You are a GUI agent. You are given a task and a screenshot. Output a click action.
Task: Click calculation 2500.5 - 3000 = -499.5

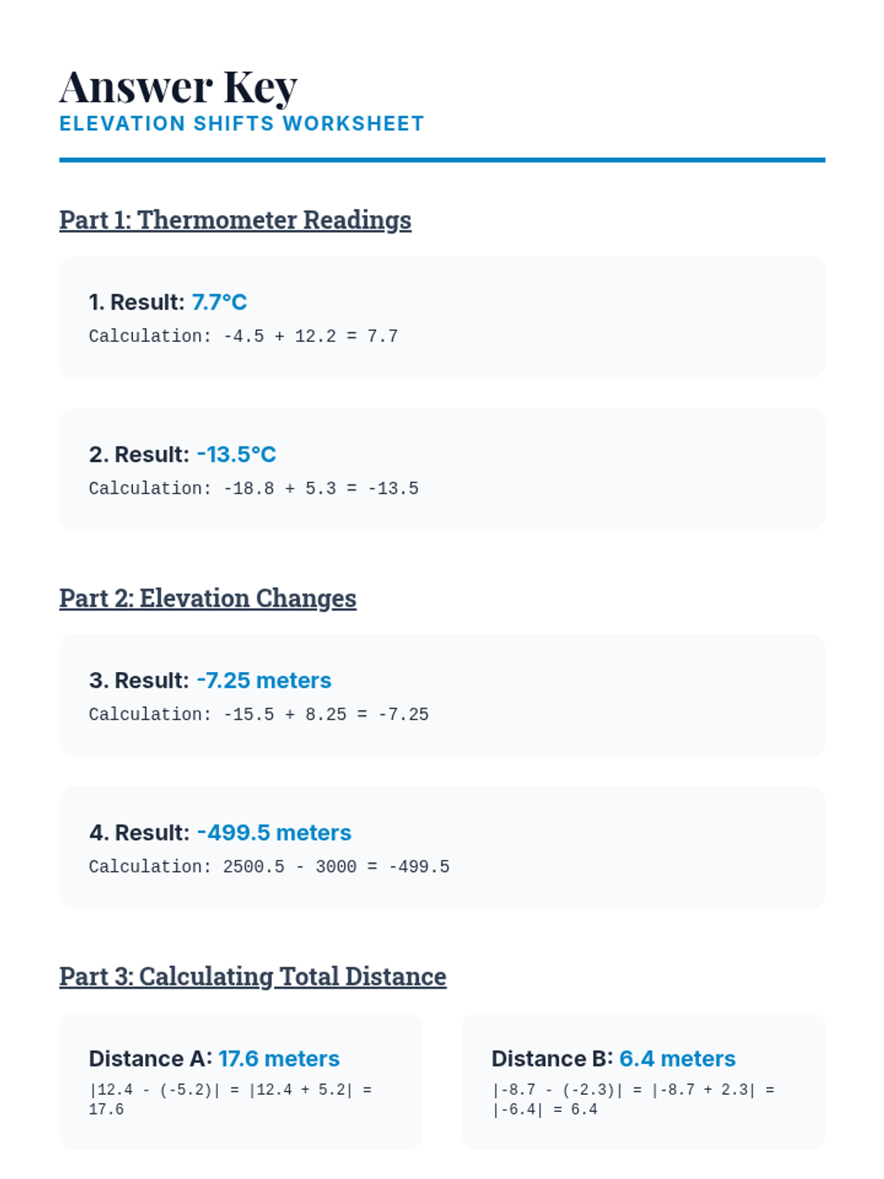tap(269, 867)
